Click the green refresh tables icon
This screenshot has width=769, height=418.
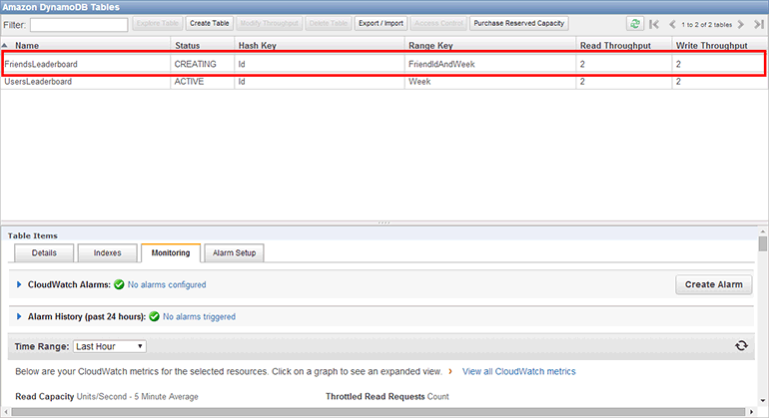tap(634, 23)
